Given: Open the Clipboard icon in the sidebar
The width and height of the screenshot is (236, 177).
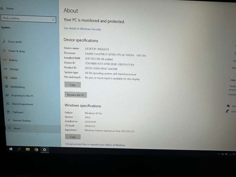Looking at the screenshot, I should (8, 112).
